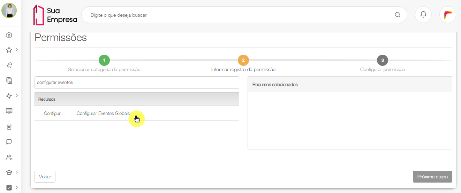Open the user profile avatar photo
461x193 pixels.
point(9,10)
